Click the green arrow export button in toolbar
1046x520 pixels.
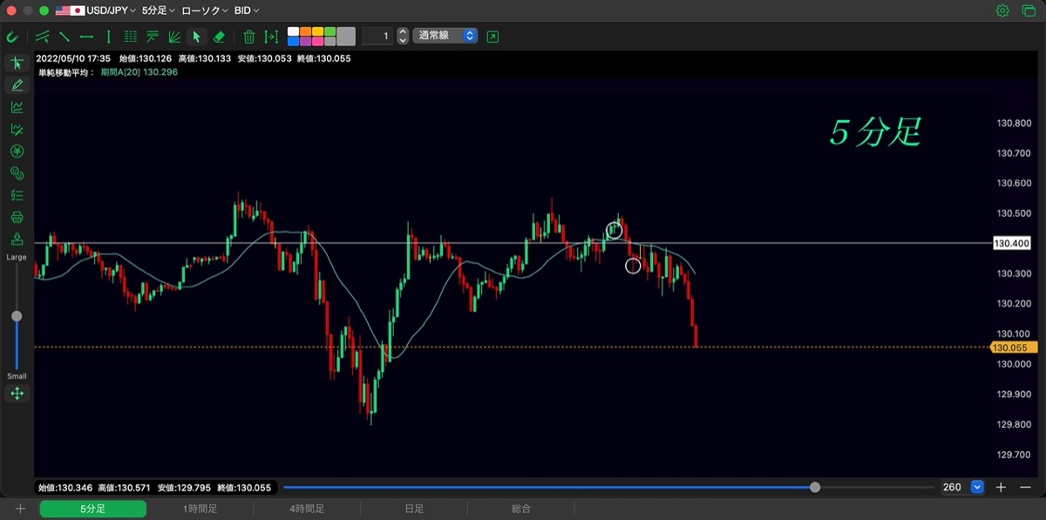tap(493, 37)
